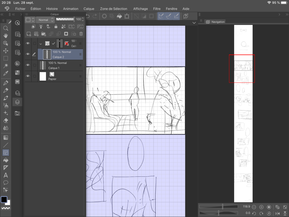Image resolution: width=289 pixels, height=217 pixels.
Task: Hide the Calque 1 layer
Action: (x=28, y=65)
